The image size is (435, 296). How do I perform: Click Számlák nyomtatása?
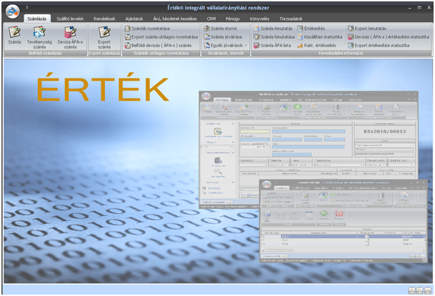147,29
